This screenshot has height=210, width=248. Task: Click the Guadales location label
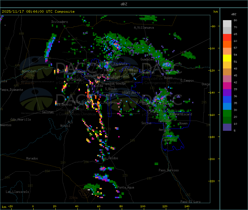(x=147, y=59)
